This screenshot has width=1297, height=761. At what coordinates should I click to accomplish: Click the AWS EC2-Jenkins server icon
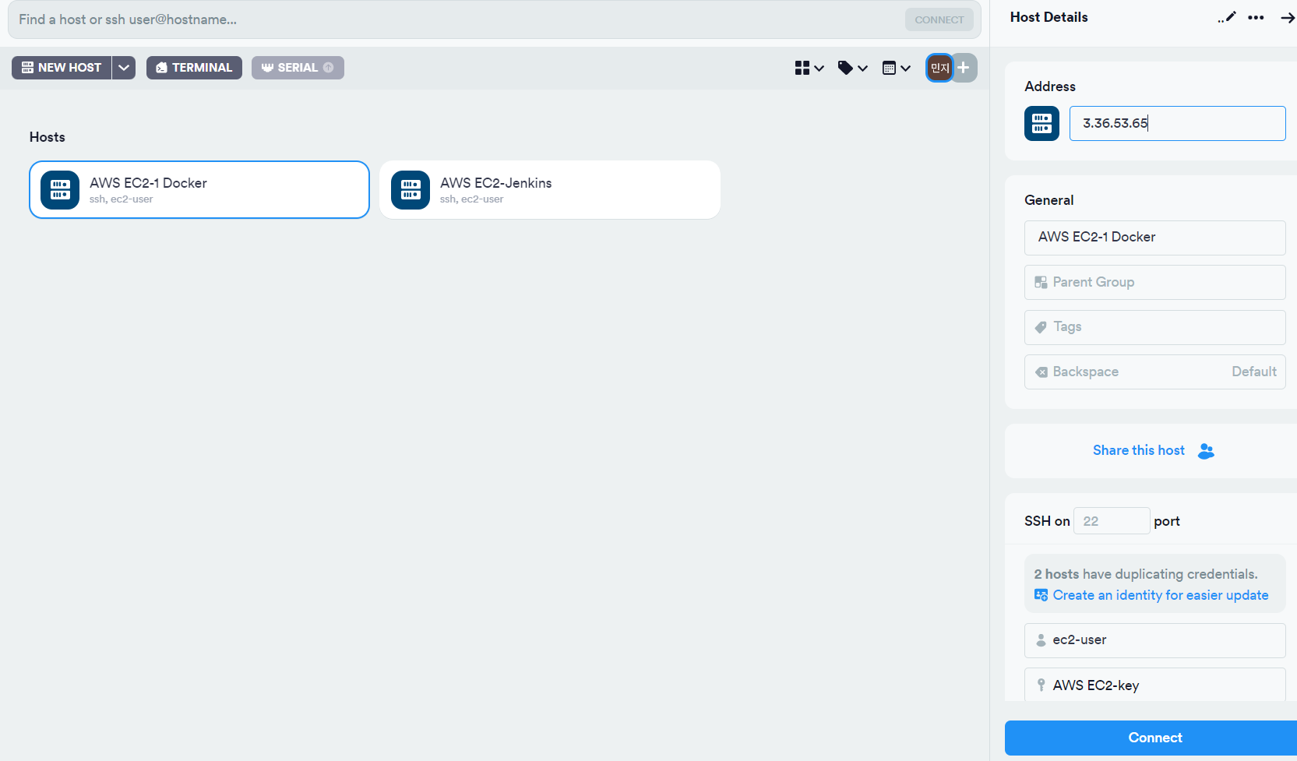411,190
